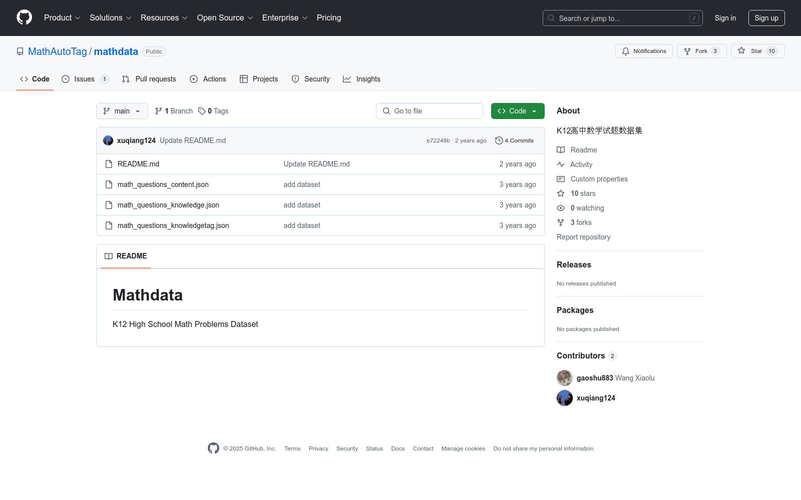Click the branch icon next to 1 Branch
The width and height of the screenshot is (801, 500).
click(x=159, y=111)
